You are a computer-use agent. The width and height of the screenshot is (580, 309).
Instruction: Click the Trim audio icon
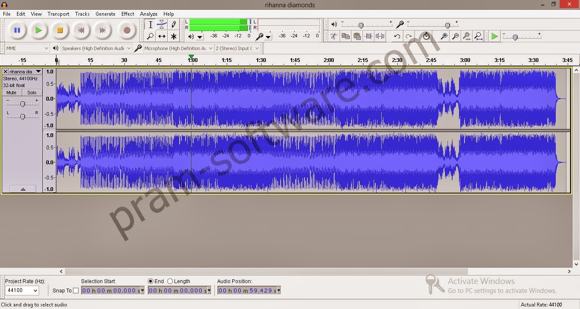pyautogui.click(x=369, y=37)
